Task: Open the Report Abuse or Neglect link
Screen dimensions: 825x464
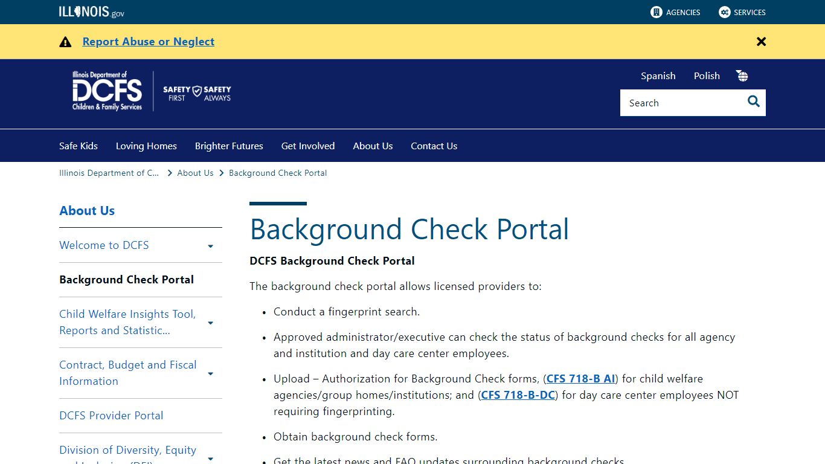Action: point(149,42)
